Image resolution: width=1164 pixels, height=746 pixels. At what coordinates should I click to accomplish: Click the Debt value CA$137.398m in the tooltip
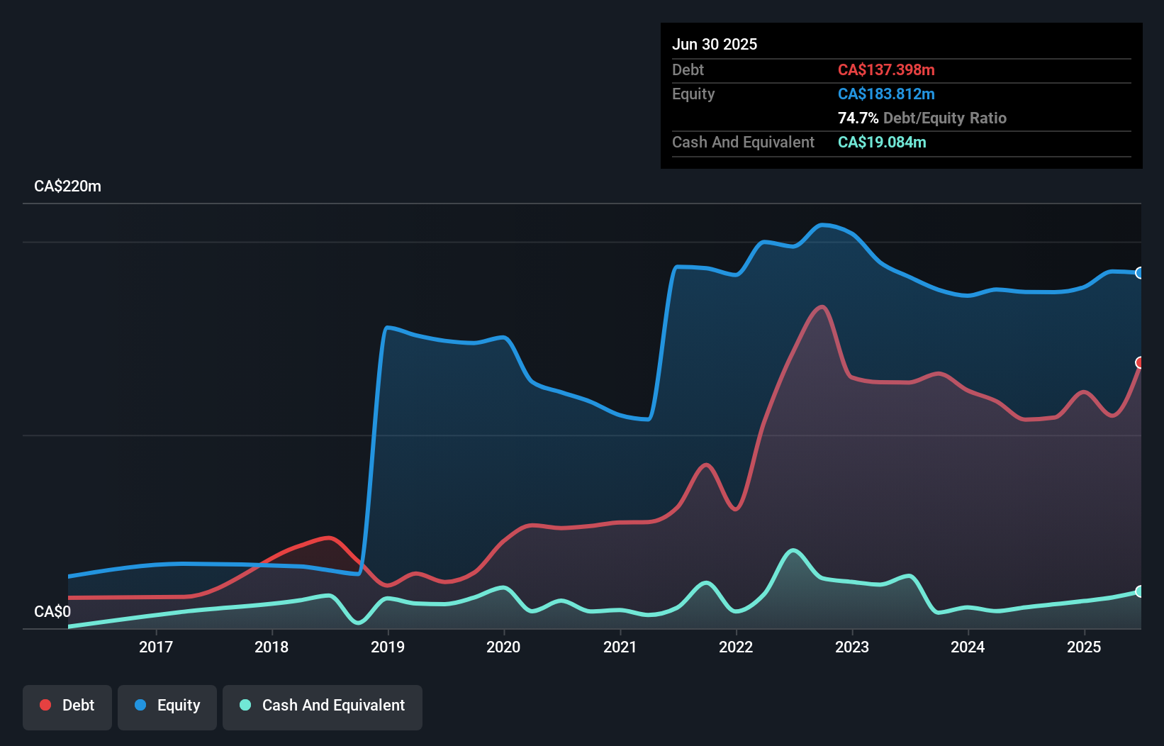(886, 69)
